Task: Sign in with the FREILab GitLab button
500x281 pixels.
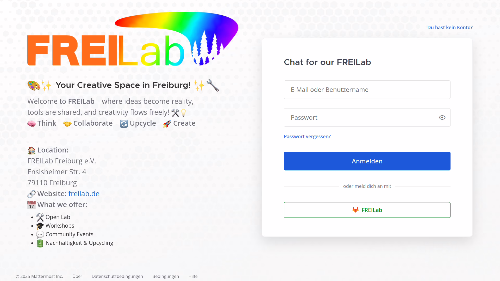Action: 367,210
